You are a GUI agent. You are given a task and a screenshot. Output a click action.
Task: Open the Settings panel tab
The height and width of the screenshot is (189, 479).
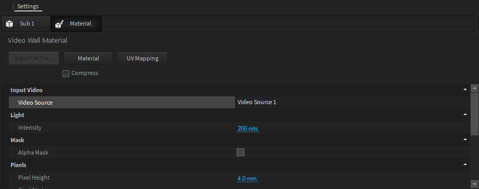click(28, 6)
